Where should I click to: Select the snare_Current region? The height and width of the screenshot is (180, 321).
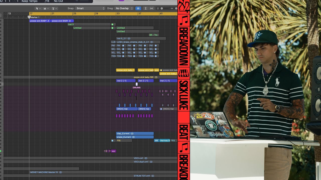(x=135, y=137)
